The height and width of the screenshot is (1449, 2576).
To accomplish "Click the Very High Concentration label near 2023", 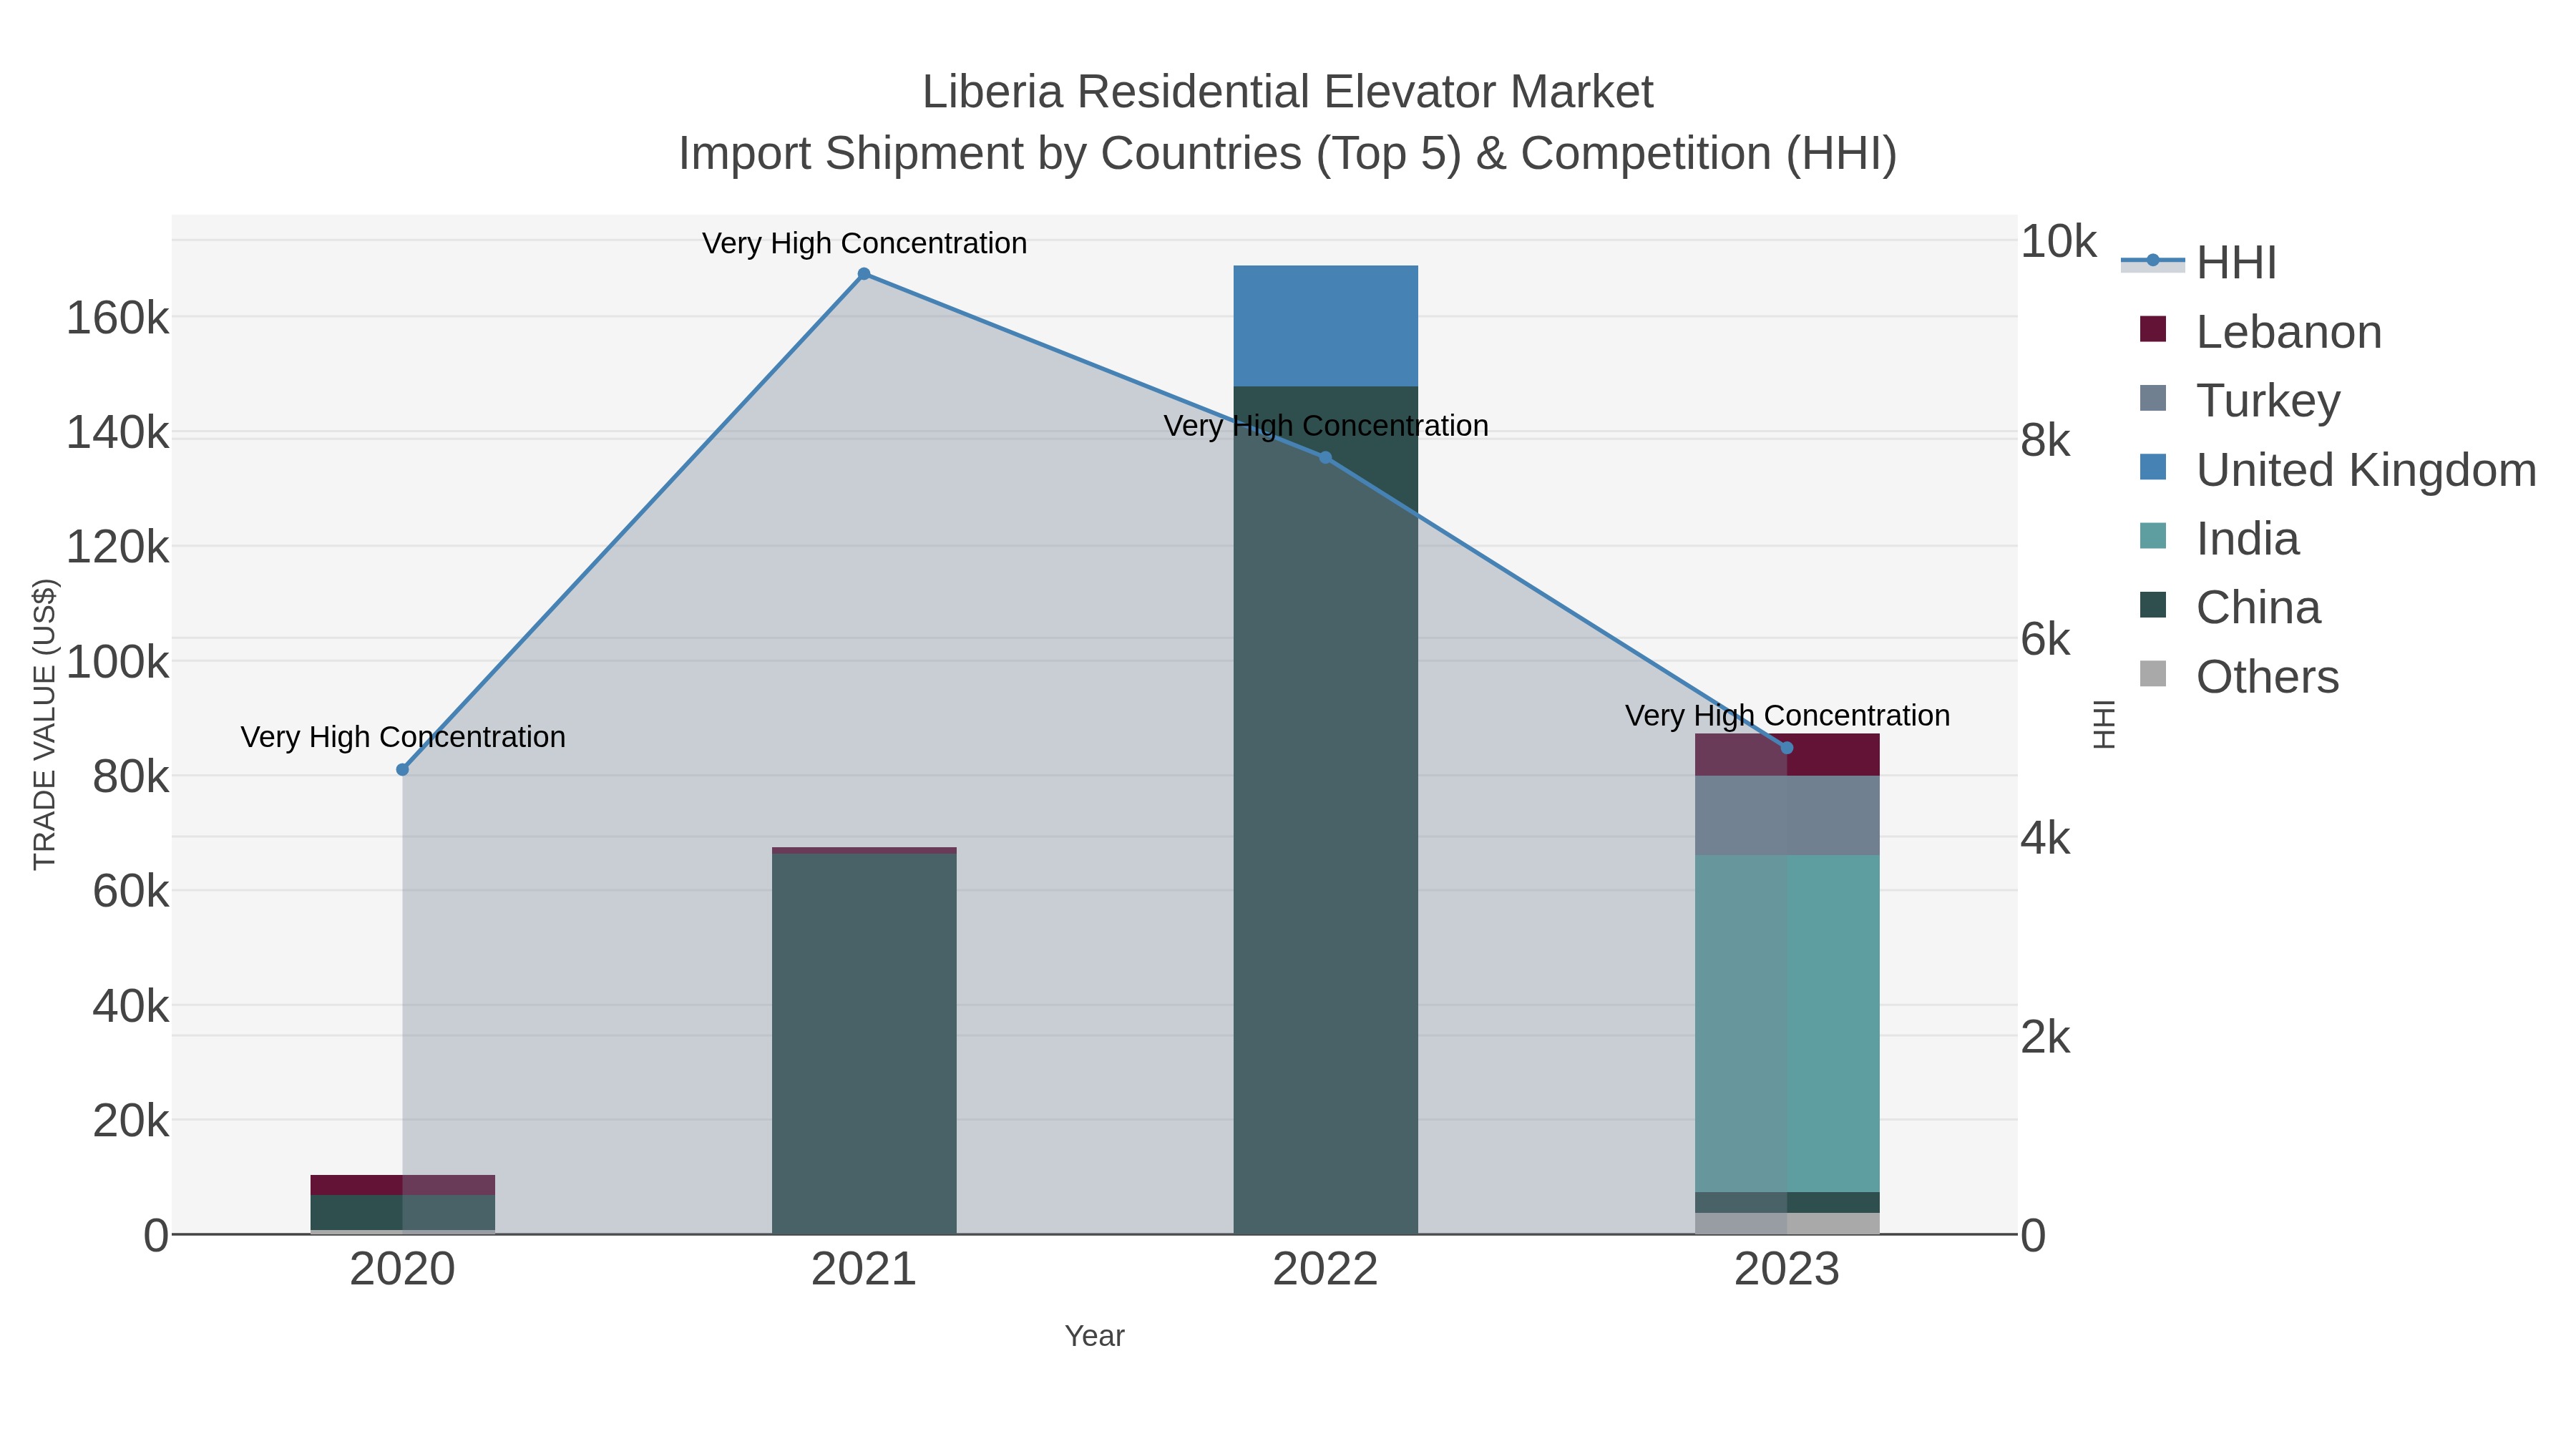I will [1787, 716].
